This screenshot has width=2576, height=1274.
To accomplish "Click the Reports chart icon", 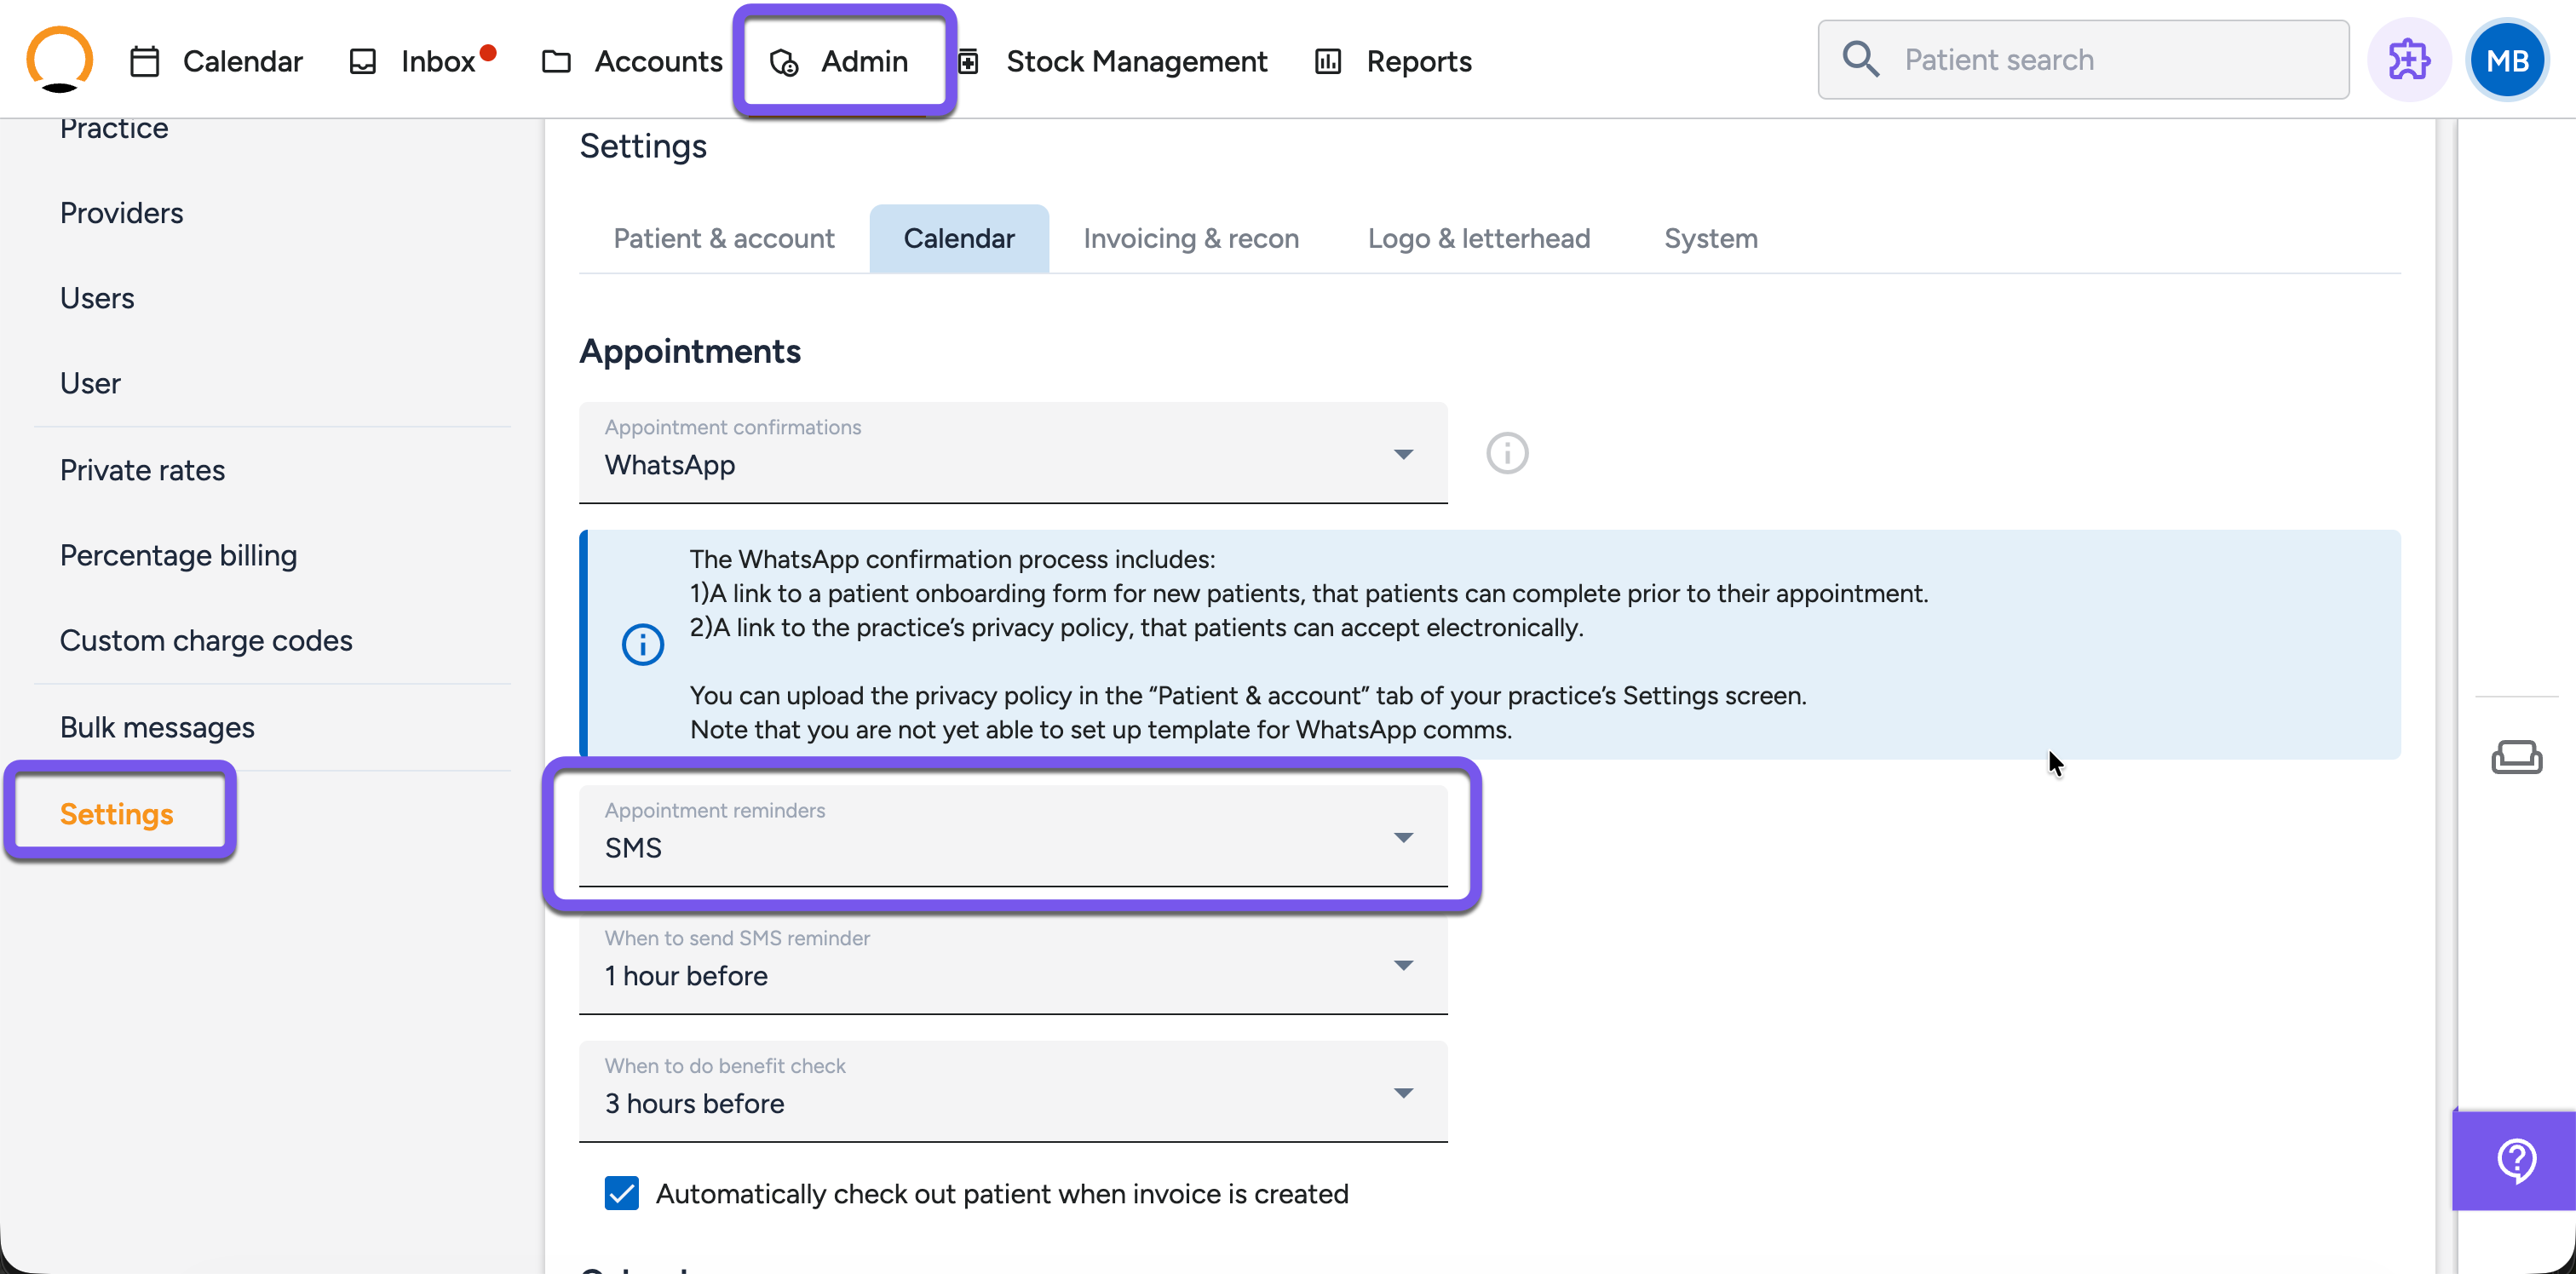I will pos(1327,61).
